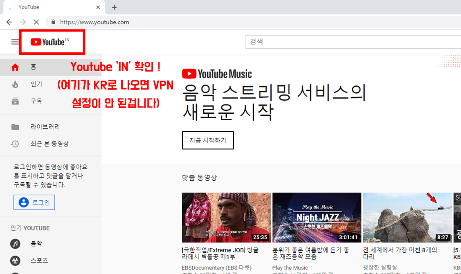Click the 맞춤 동영상 heading
The height and width of the screenshot is (274, 461).
pos(199,178)
